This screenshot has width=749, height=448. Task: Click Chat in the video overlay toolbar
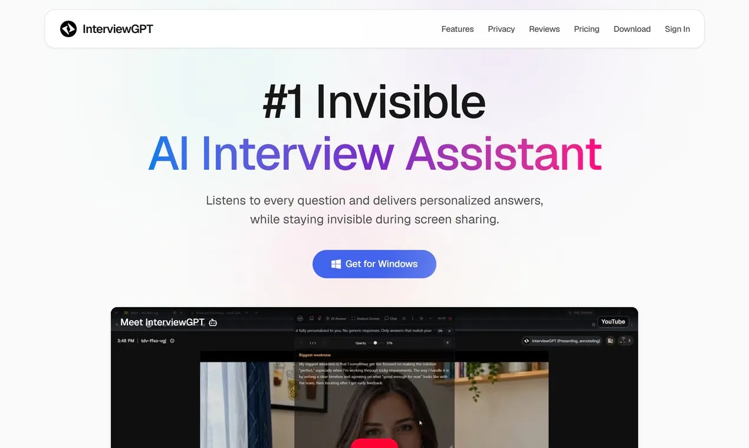tap(391, 318)
